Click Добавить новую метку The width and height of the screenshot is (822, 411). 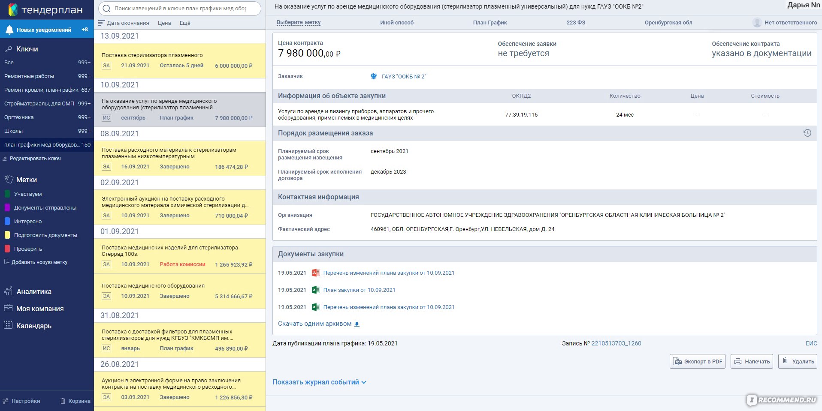click(x=39, y=262)
